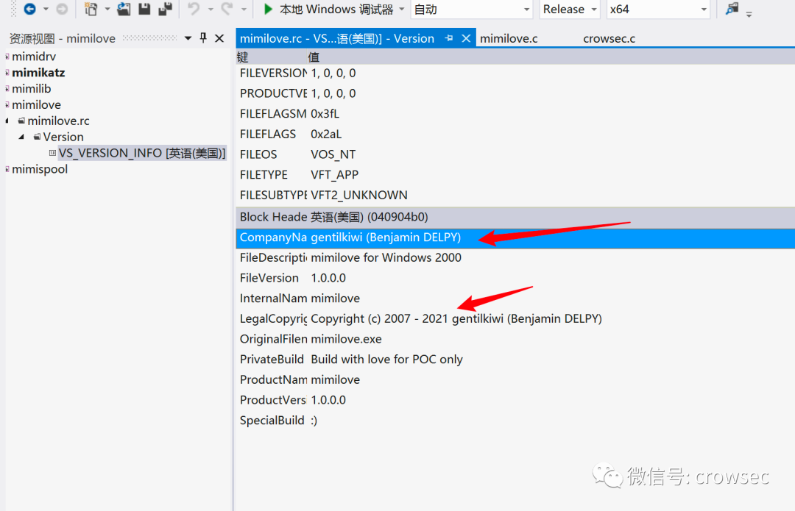This screenshot has width=795, height=511.
Task: Expand the mimidrv project node
Action: click(7, 56)
